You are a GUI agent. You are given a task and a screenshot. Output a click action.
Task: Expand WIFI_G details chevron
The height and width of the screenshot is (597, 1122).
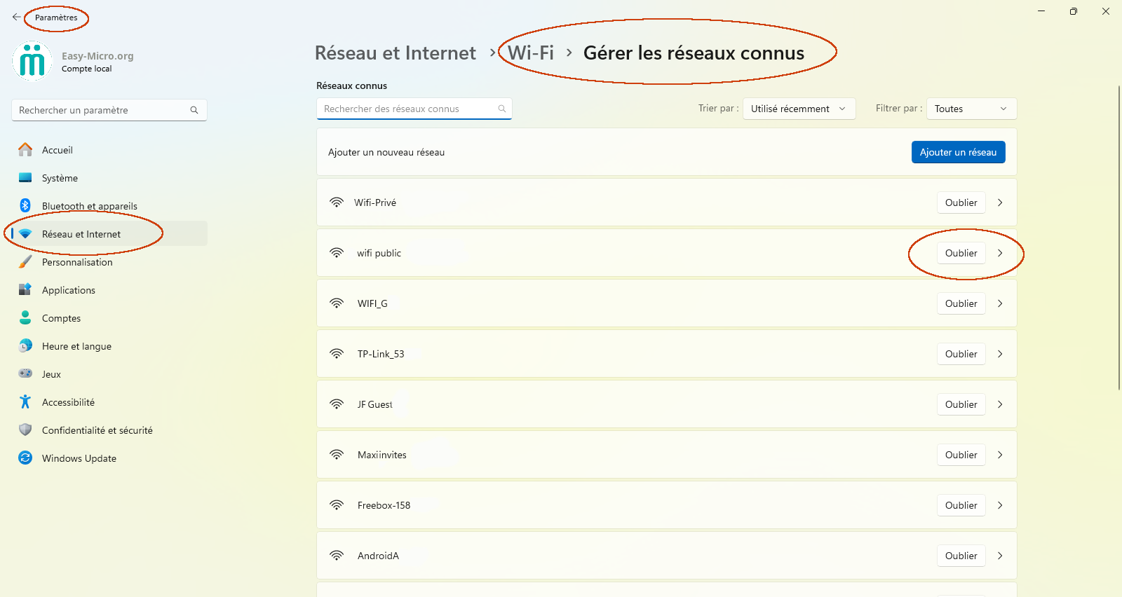pyautogui.click(x=1000, y=303)
